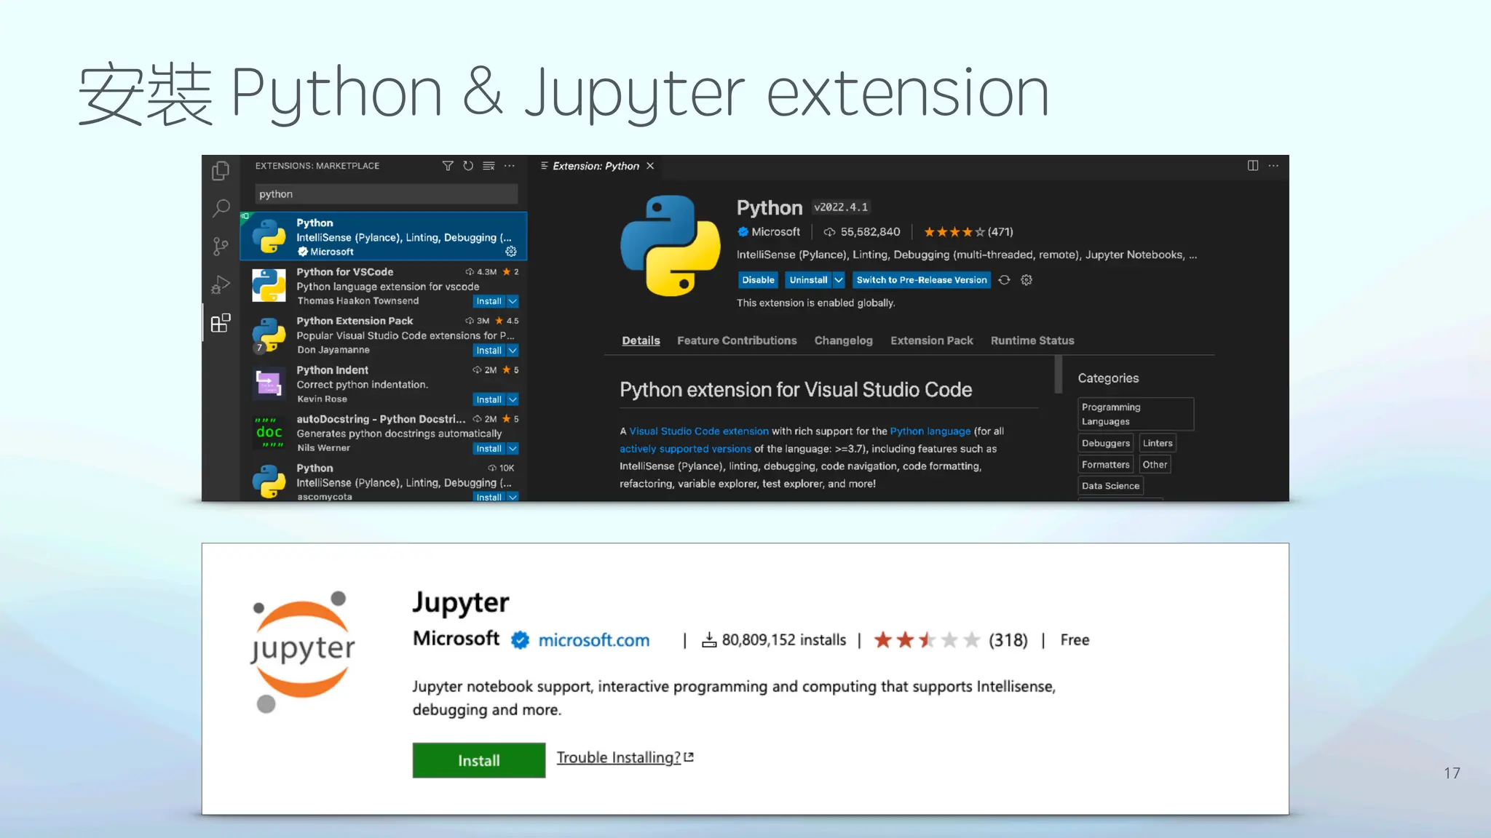Select the Debuggers category

pos(1105,443)
